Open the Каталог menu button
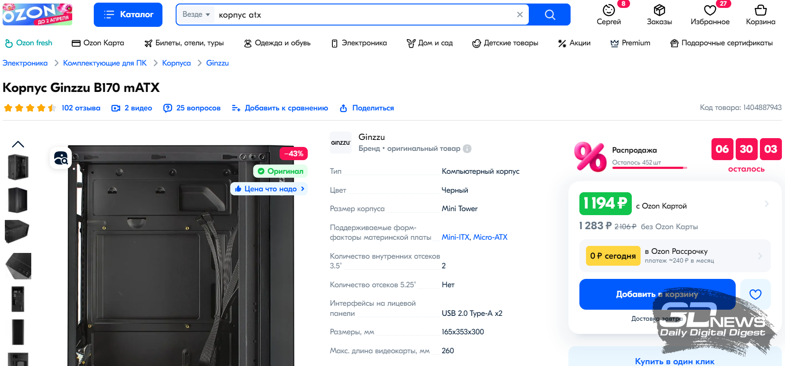This screenshot has height=366, width=785. pos(128,15)
